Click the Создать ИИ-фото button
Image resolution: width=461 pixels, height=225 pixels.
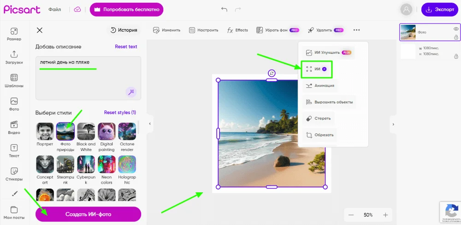tap(88, 214)
